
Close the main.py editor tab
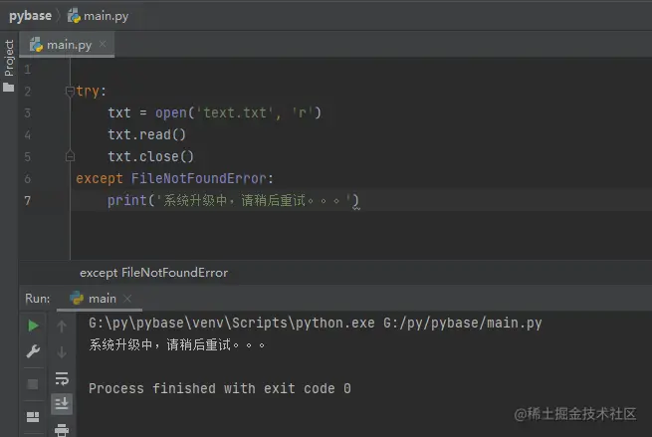coord(103,44)
